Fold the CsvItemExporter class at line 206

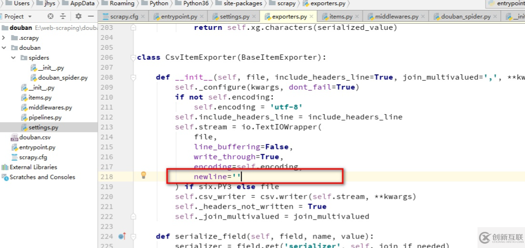(133, 57)
